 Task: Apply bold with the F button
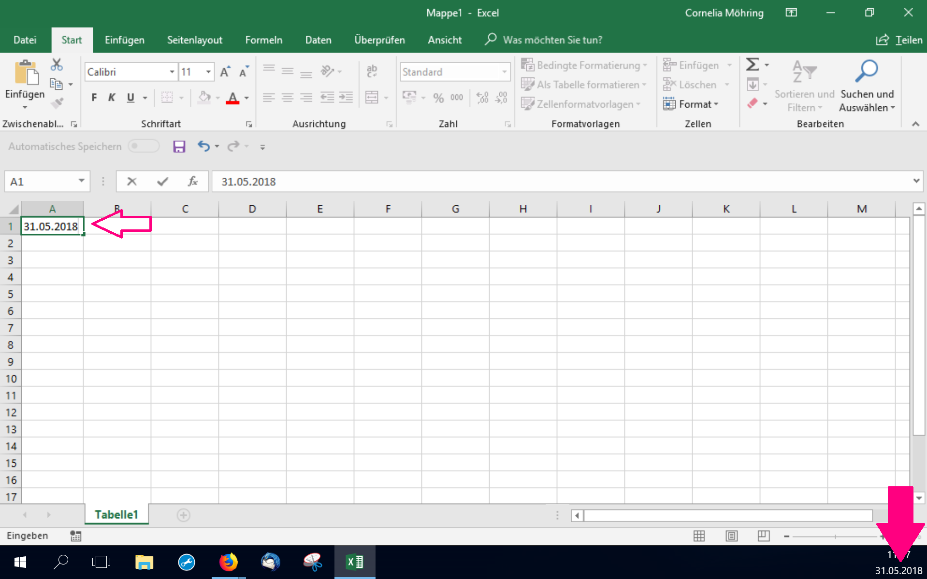(x=94, y=98)
